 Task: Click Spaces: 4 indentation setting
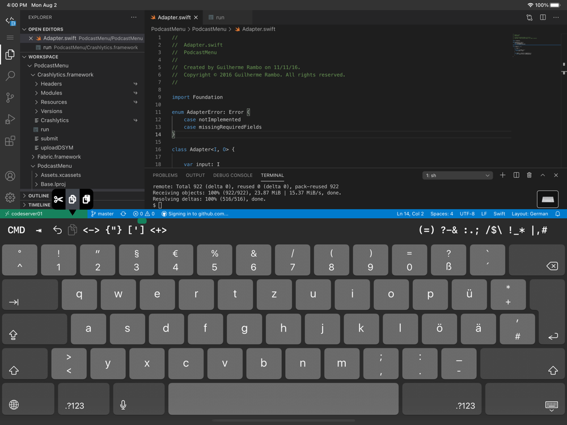point(442,214)
